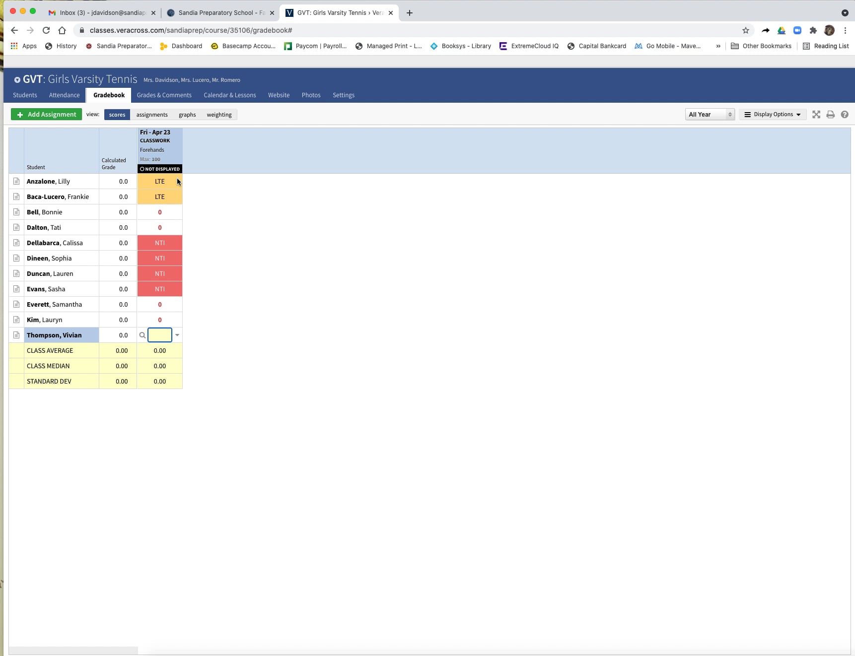Open the Reading List
Screen dimensions: 855x656
826,46
